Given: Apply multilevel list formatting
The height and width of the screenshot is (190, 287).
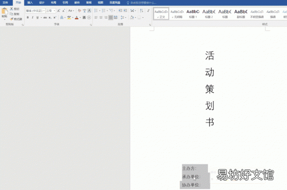Looking at the screenshot, I should [111, 11].
